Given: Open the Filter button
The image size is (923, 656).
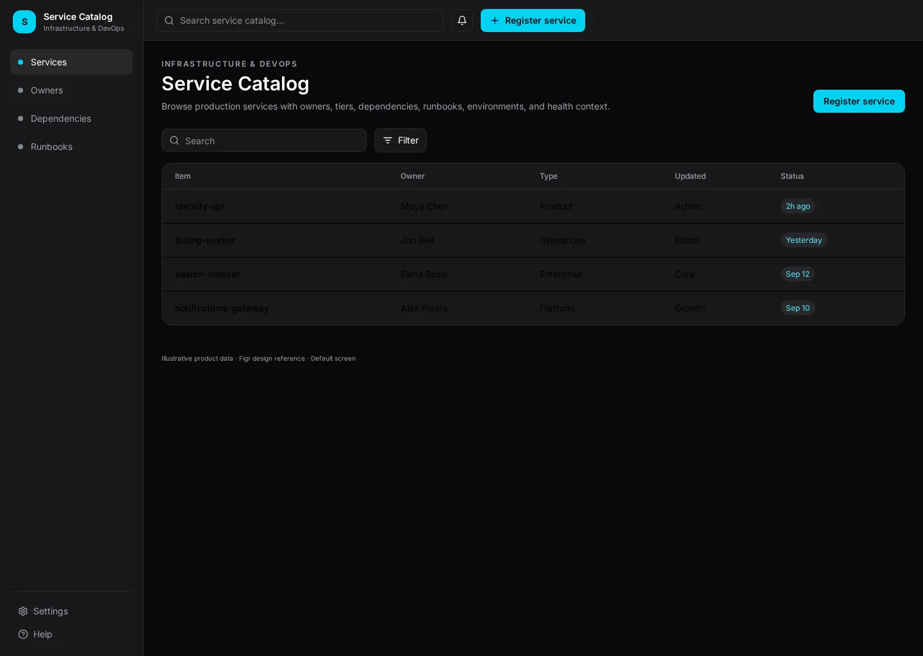Looking at the screenshot, I should [401, 140].
